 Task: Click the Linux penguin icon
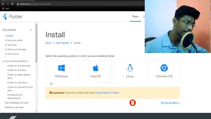pos(130,68)
